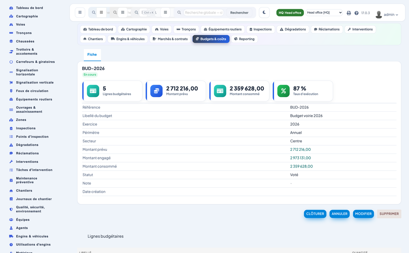Switch to Cartographie top navigation tab
The image size is (409, 253).
[x=134, y=29]
